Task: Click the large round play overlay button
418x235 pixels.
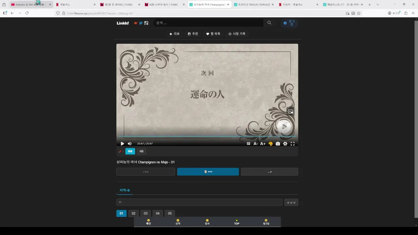Action: 284,126
